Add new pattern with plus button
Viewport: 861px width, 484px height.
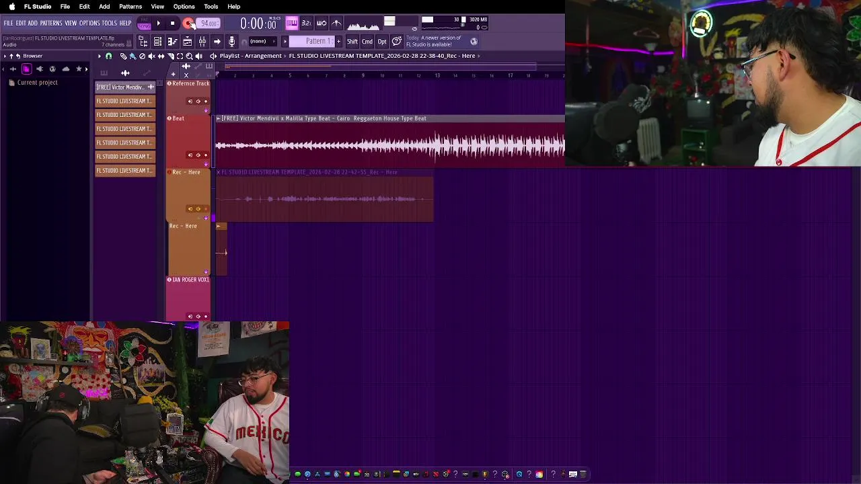click(338, 42)
